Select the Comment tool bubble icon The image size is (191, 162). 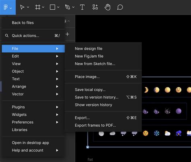coord(120,7)
